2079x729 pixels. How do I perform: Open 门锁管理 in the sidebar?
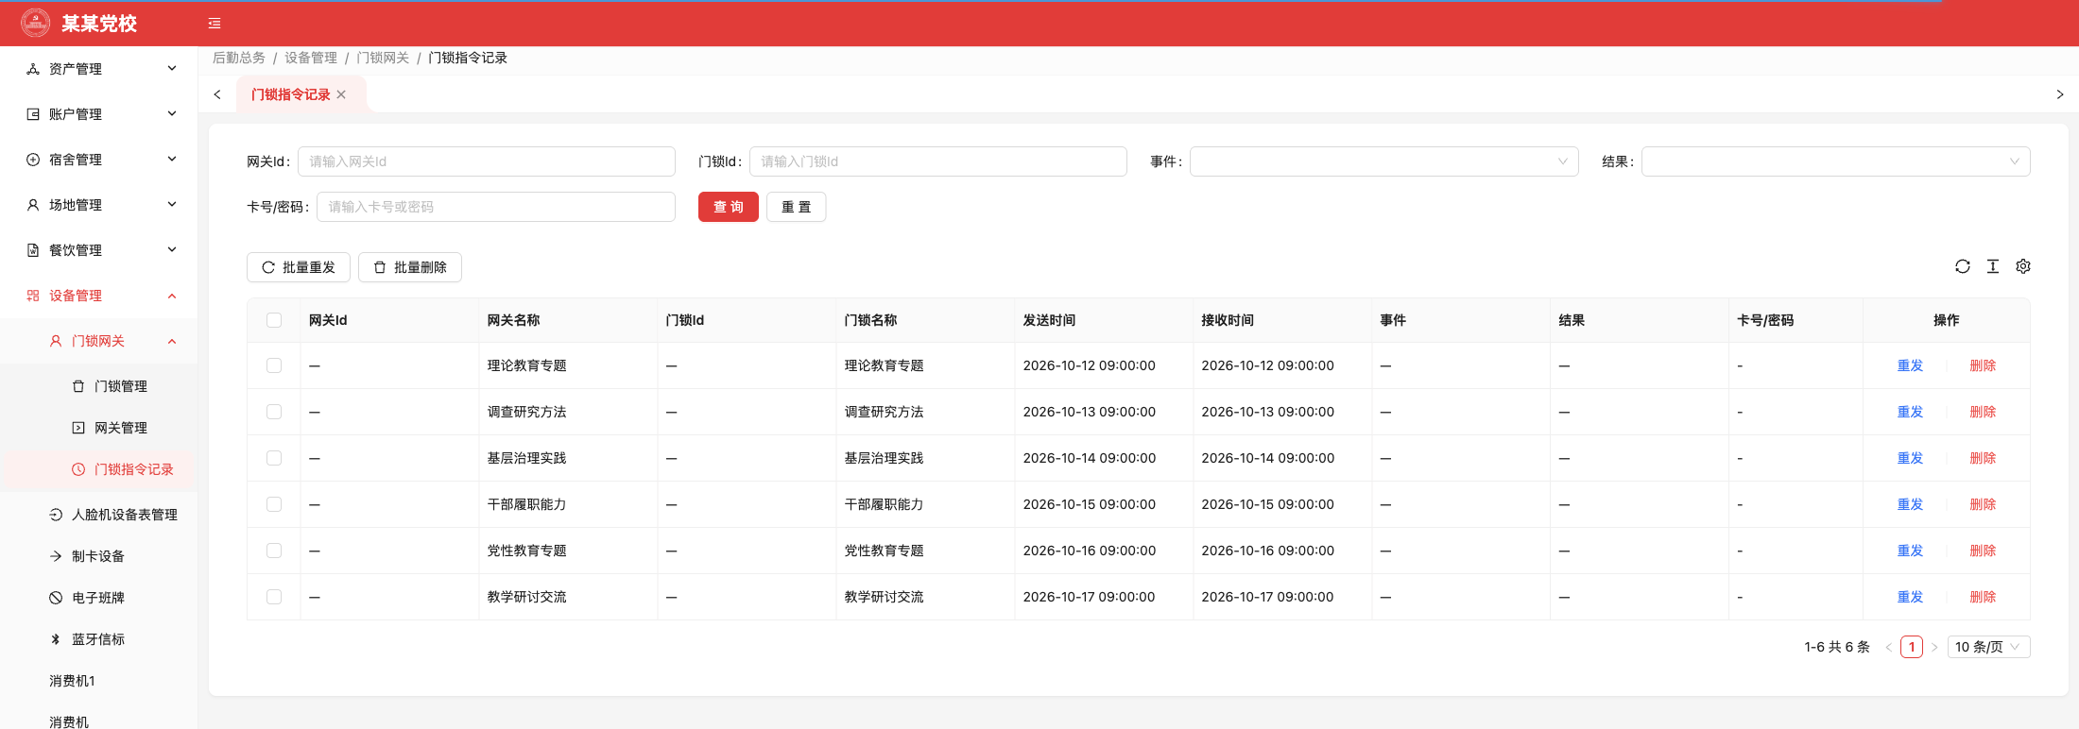tap(99, 386)
